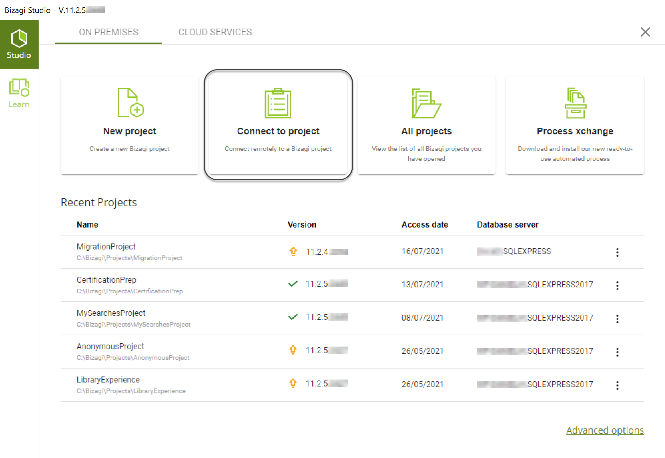665x458 pixels.
Task: Open the AnonymousProject recent project
Action: point(110,346)
